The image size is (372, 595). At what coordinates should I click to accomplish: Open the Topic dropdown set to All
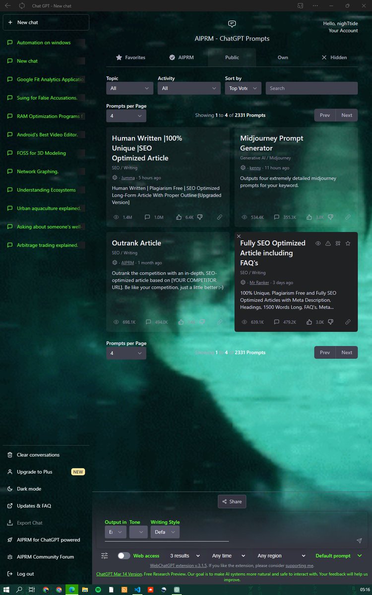pyautogui.click(x=129, y=88)
